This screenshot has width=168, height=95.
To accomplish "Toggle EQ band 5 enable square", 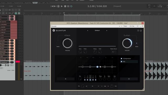I will [x=96, y=80].
